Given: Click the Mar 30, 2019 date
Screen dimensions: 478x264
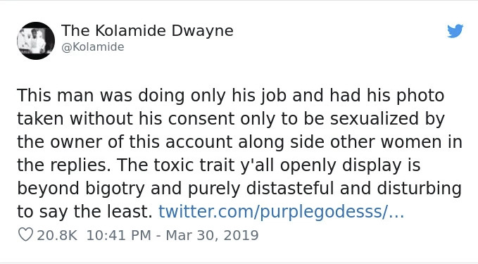Looking at the screenshot, I should [212, 235].
